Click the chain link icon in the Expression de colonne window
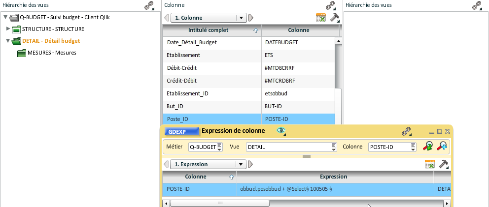This screenshot has width=489, height=207. pyautogui.click(x=407, y=131)
